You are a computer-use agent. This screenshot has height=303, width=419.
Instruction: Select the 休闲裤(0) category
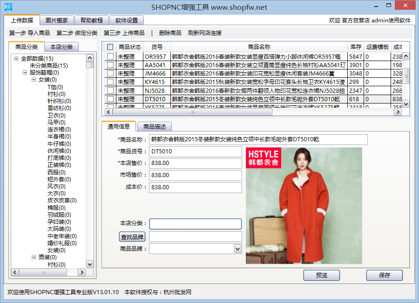pyautogui.click(x=59, y=151)
